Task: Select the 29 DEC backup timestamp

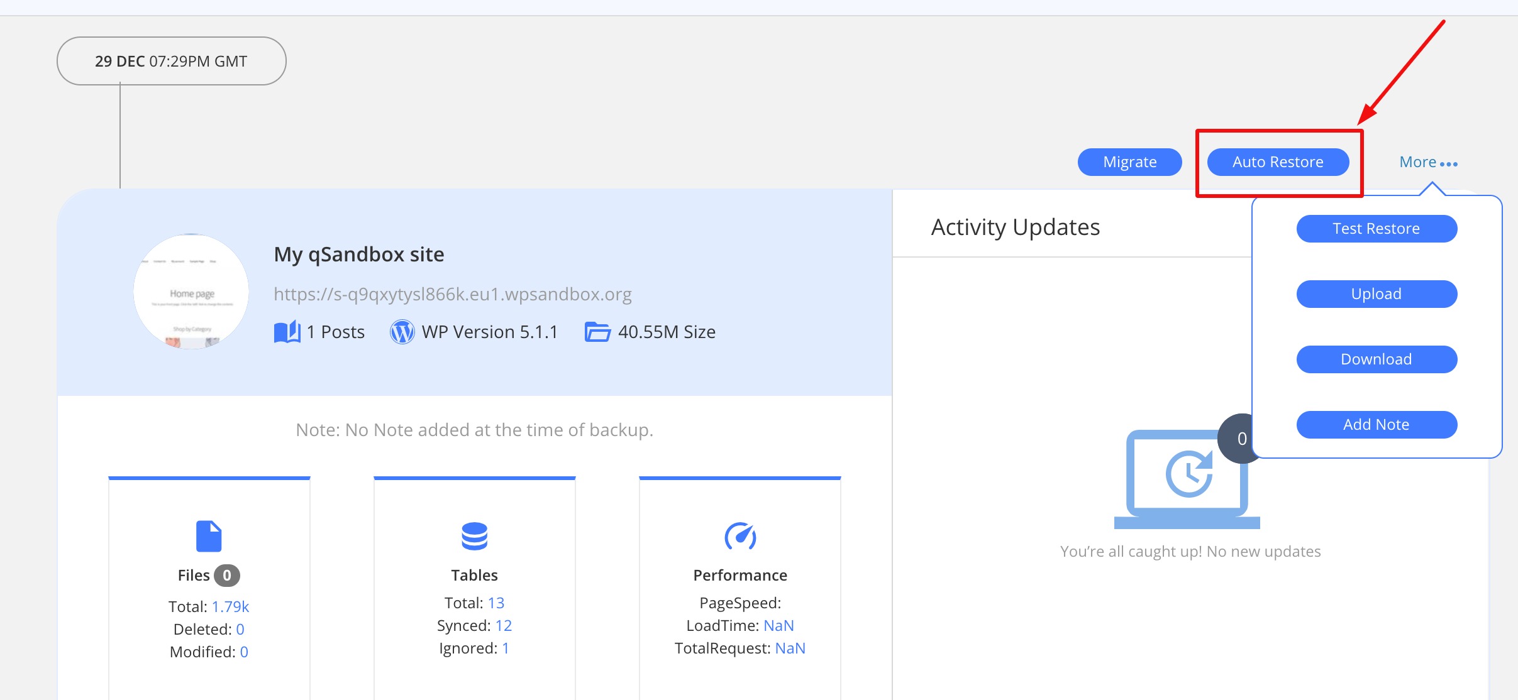Action: (171, 61)
